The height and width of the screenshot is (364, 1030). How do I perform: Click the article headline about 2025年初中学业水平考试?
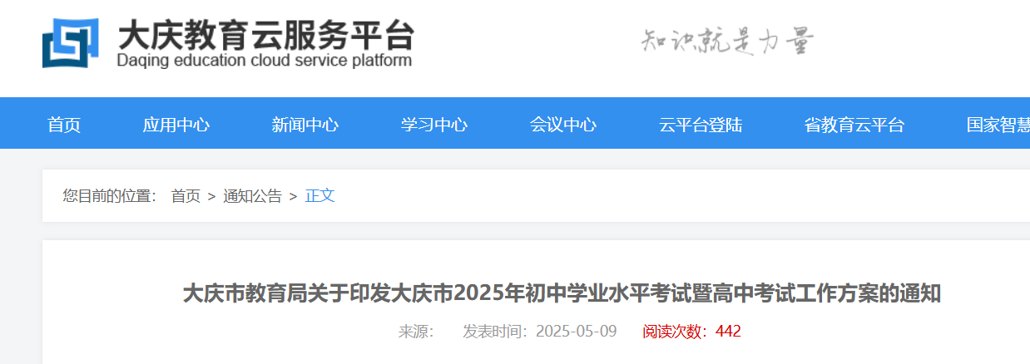coord(562,293)
